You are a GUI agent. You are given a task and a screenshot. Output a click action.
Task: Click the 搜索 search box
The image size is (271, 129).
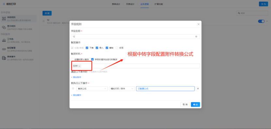(x=252, y=13)
